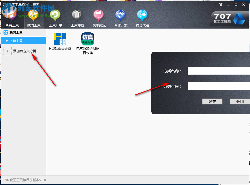250x185 pixels.
Task: Launch 电气线路绘制仿真软件 icon
Action: 88,39
